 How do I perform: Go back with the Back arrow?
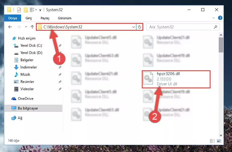(x=10, y=27)
